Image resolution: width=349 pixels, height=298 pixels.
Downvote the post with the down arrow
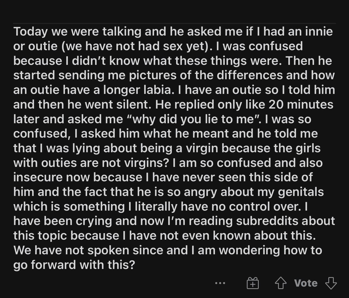pyautogui.click(x=331, y=284)
